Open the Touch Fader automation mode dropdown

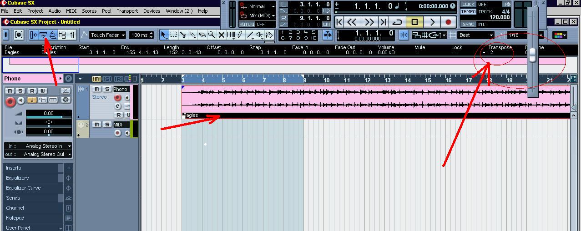pos(108,35)
